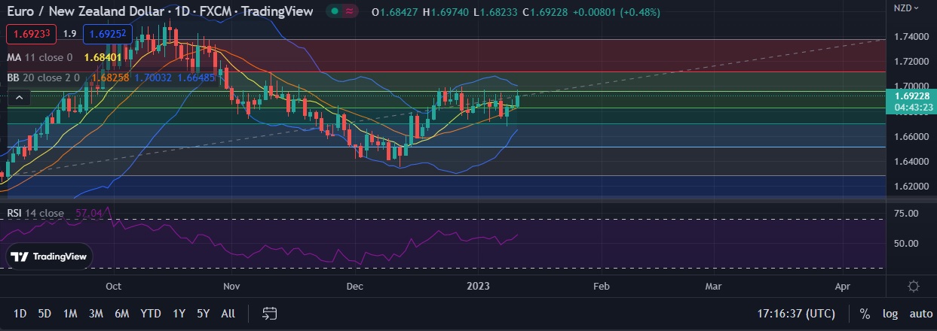Click the Oct label on time axis
The image size is (937, 331).
coord(114,287)
